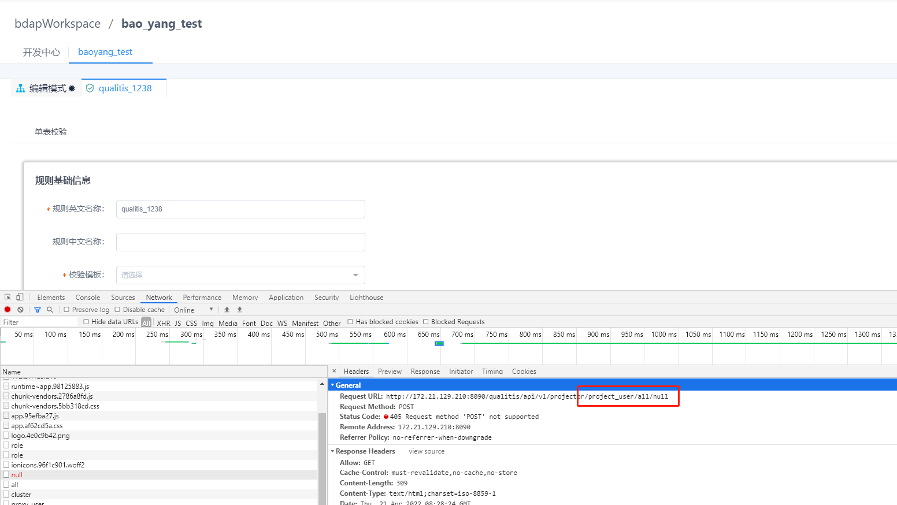Filter requests by Manifest type
This screenshot has width=897, height=505.
305,323
